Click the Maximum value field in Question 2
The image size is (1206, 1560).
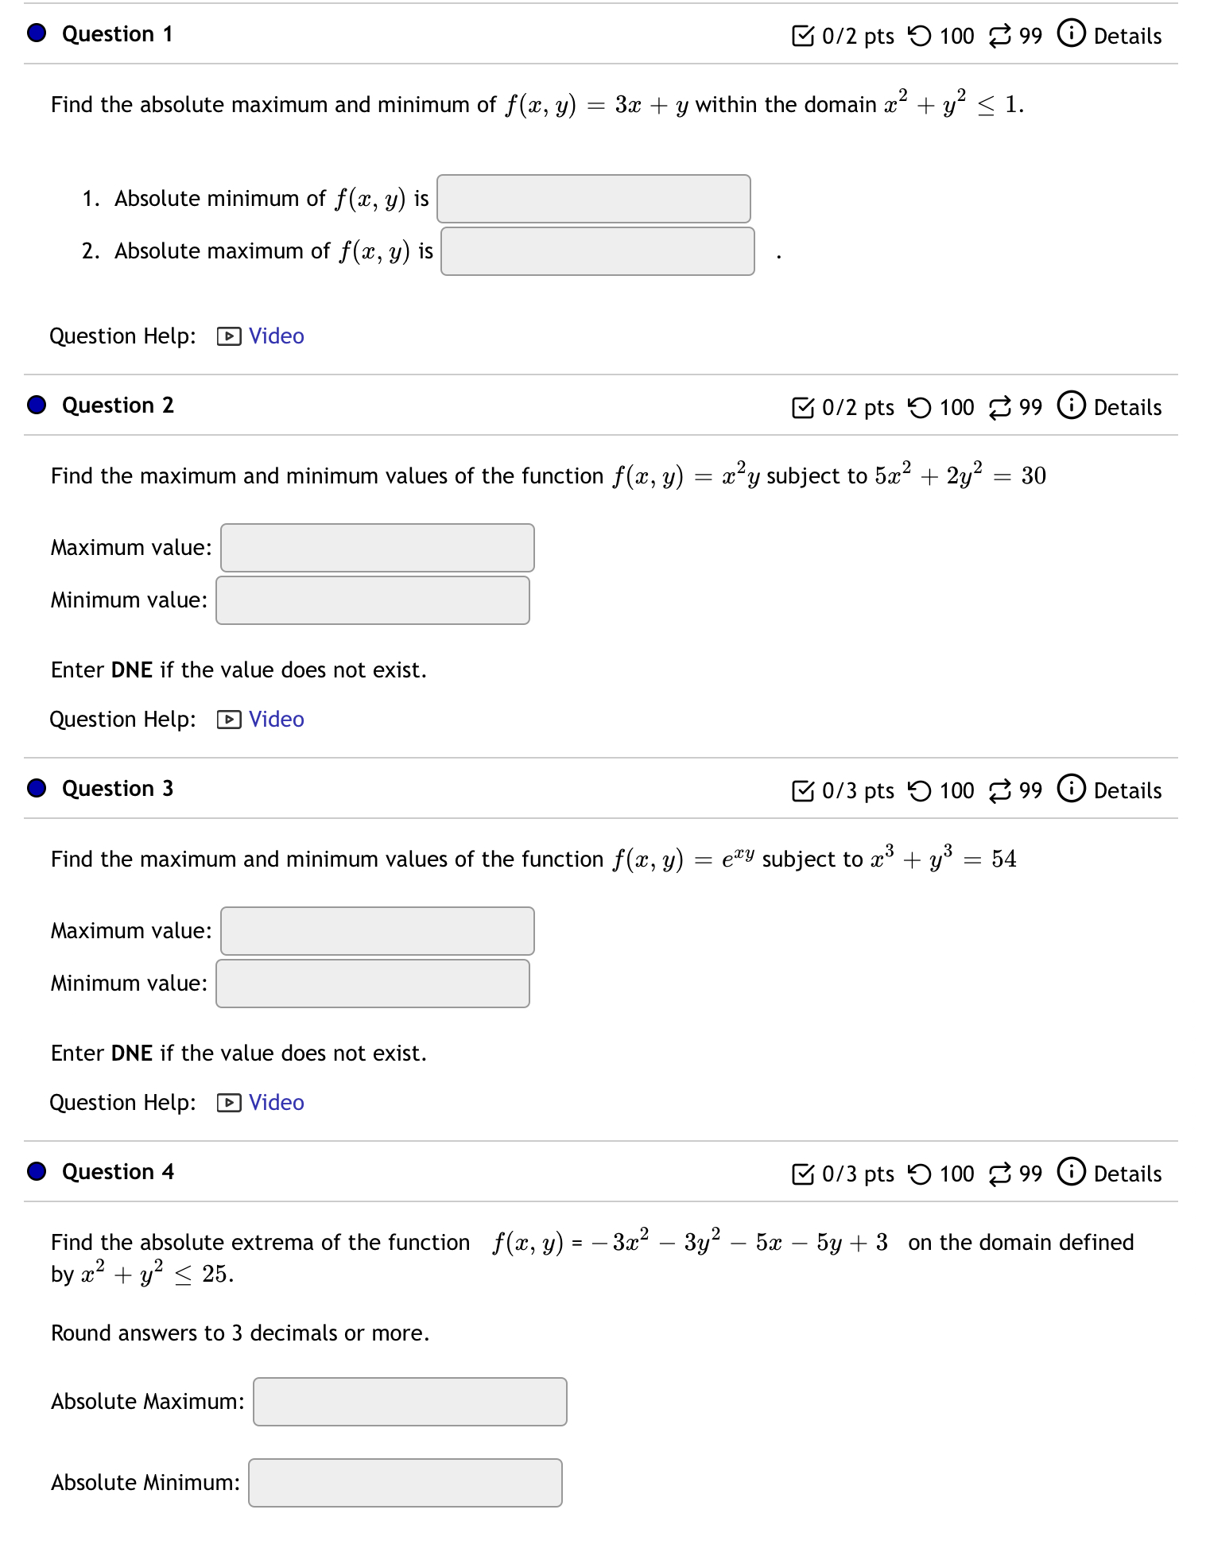click(376, 547)
